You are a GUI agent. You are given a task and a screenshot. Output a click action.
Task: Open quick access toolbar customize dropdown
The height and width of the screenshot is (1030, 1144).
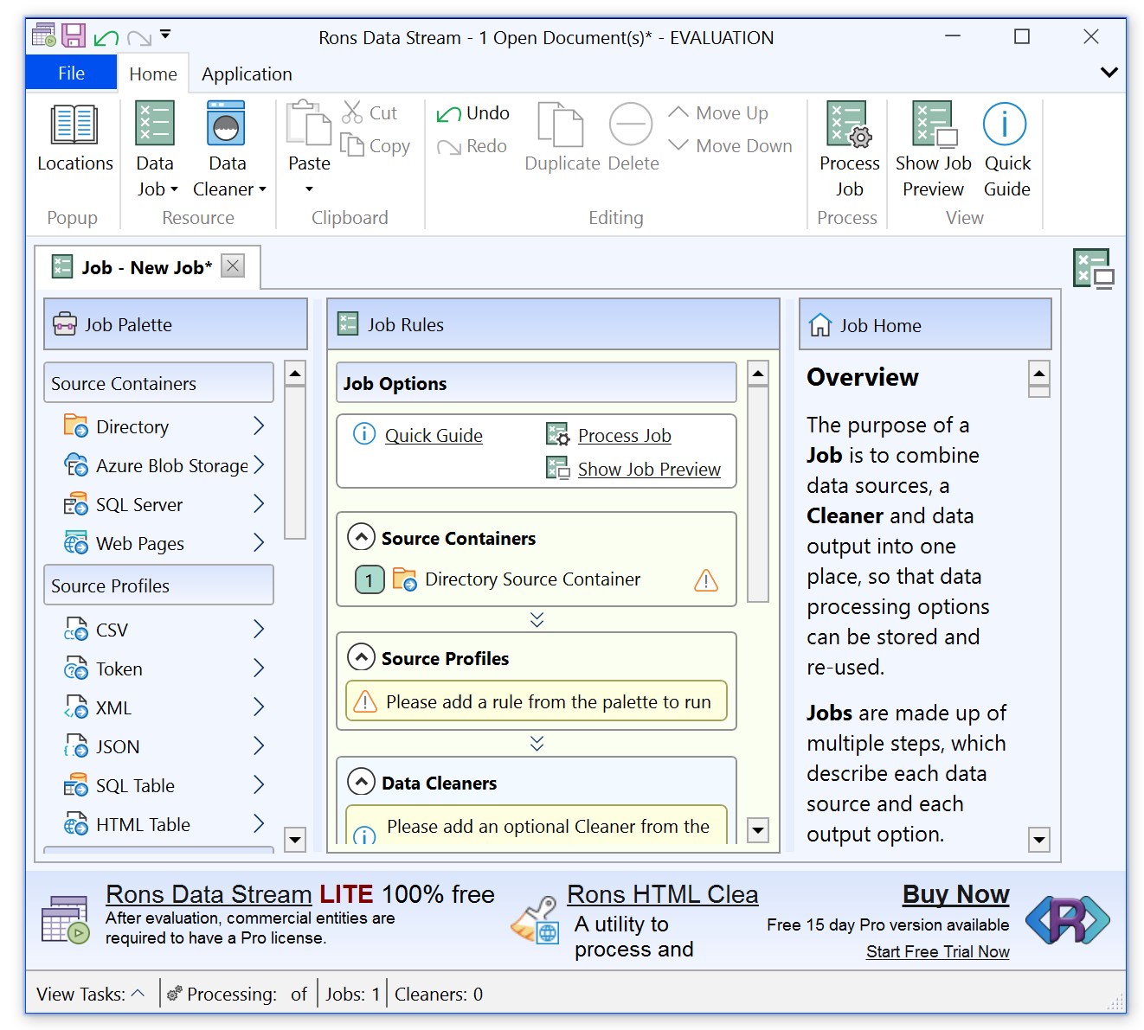tap(165, 35)
